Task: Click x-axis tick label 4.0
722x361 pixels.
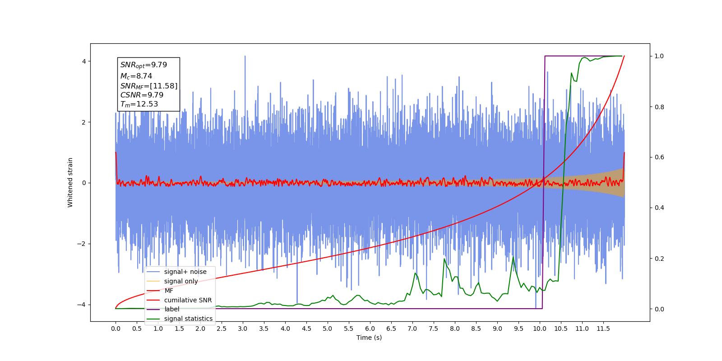Action: tap(285, 329)
